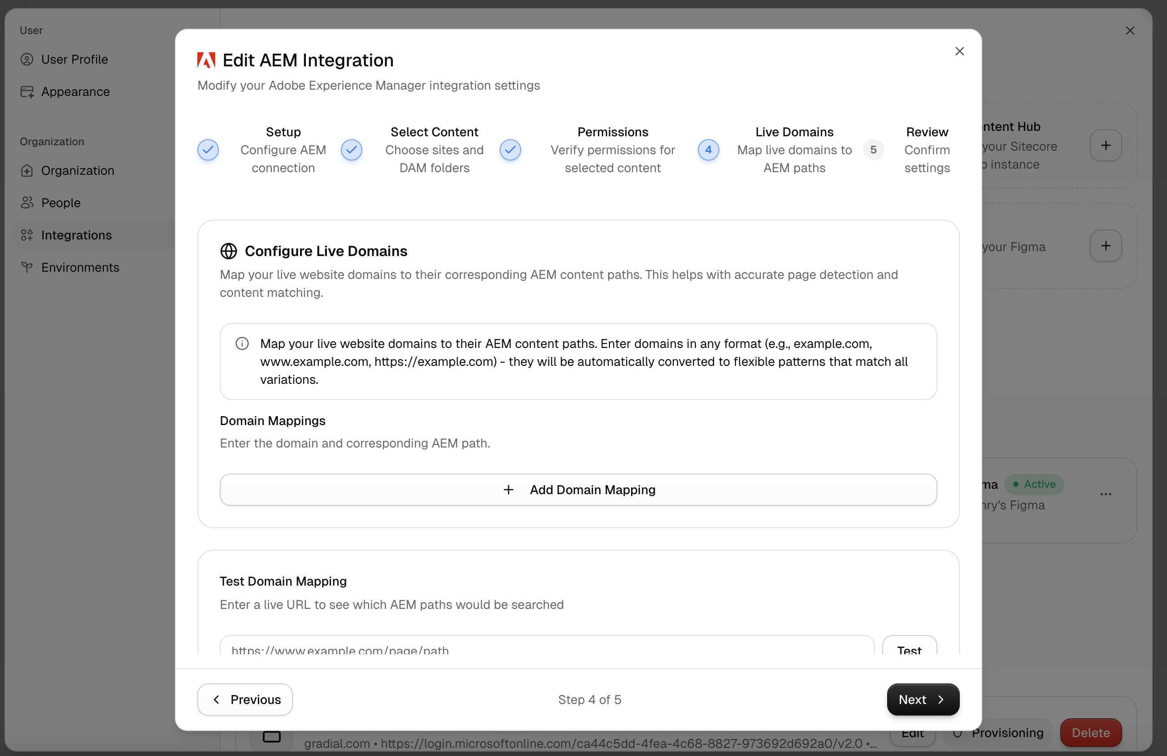Close the Edit AEM Integration dialog
This screenshot has height=756, width=1167.
(960, 52)
